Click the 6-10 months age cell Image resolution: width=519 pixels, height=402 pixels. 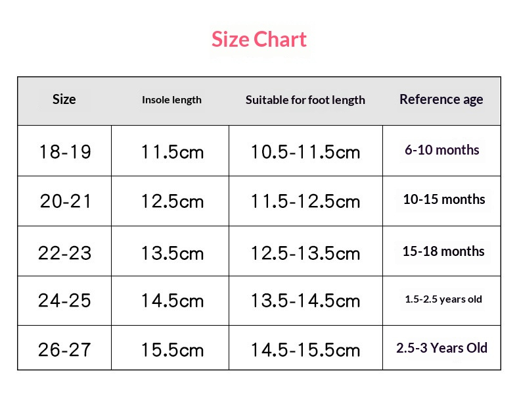(442, 150)
